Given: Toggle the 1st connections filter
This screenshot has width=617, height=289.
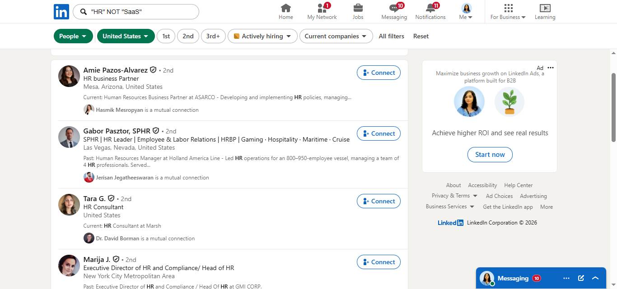Looking at the screenshot, I should [166, 36].
